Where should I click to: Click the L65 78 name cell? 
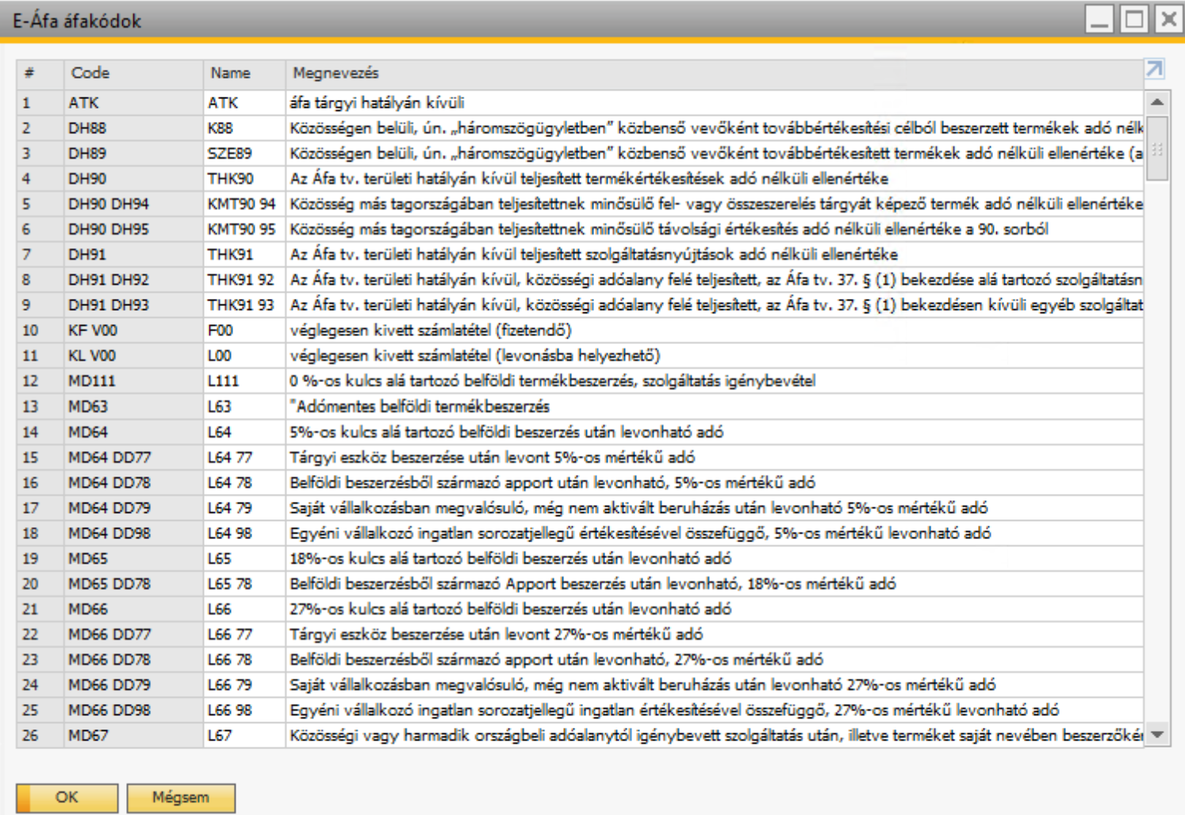[x=244, y=584]
